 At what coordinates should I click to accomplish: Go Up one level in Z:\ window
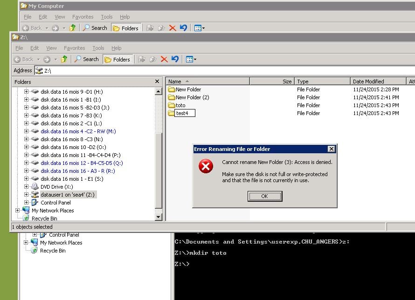coord(64,59)
